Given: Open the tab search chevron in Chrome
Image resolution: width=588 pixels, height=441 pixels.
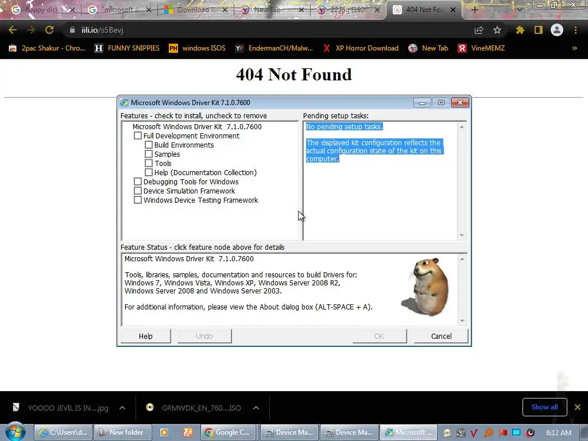Looking at the screenshot, I should 519,10.
